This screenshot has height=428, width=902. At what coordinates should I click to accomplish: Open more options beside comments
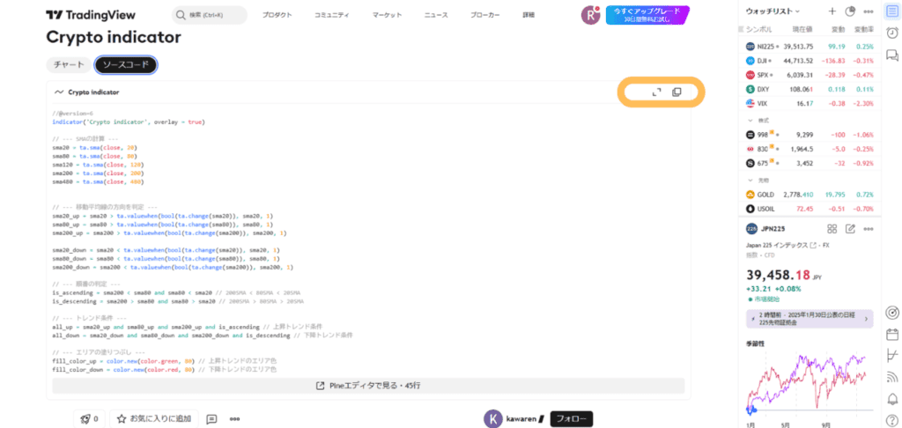(234, 419)
